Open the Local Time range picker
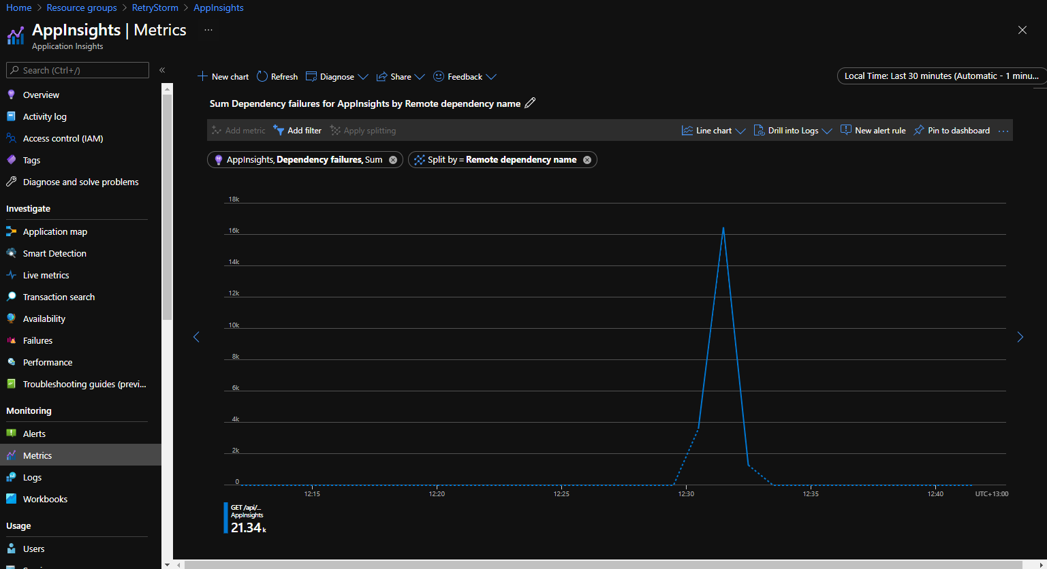This screenshot has height=569, width=1047. tap(941, 76)
